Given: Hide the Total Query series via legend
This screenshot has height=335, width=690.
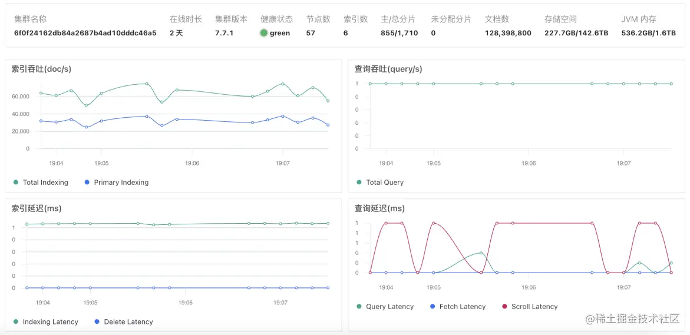Looking at the screenshot, I should [x=384, y=183].
